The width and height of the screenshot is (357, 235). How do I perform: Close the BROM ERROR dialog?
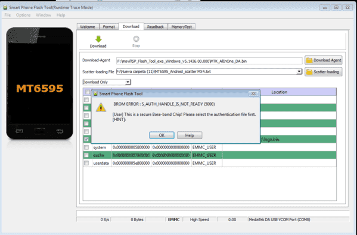253,94
